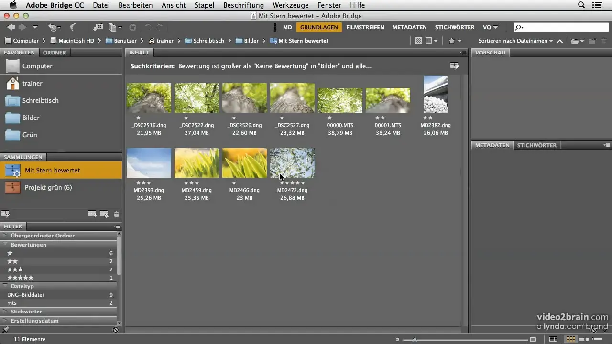Open the workspace switcher dropdown arrow
Viewport: 612px width, 344px height.
point(495,28)
